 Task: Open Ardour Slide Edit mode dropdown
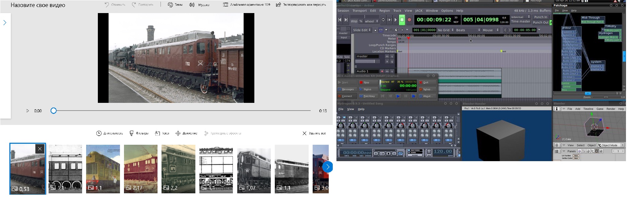click(362, 30)
